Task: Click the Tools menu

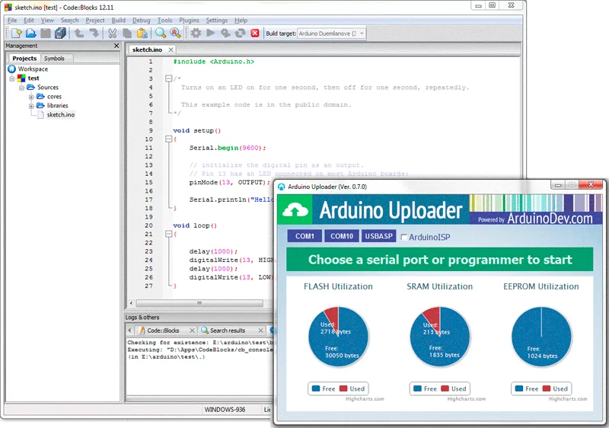Action: click(x=164, y=21)
